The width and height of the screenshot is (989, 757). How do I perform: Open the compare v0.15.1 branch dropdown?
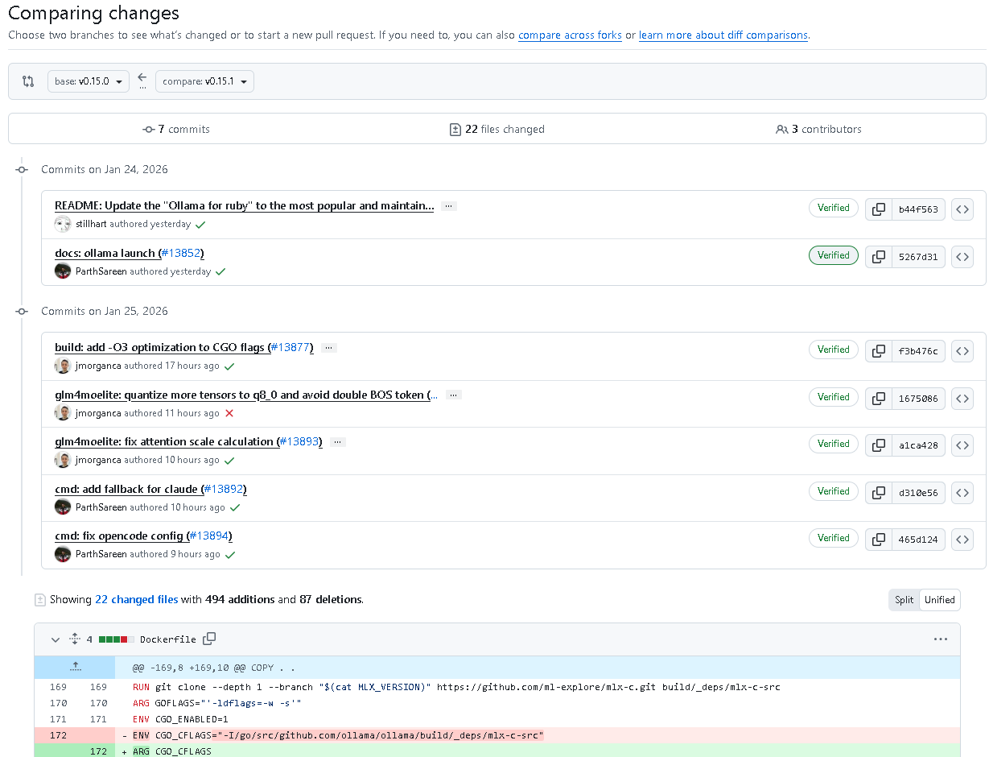point(204,81)
